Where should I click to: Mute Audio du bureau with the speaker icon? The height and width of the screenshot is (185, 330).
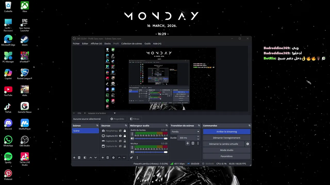(132, 138)
